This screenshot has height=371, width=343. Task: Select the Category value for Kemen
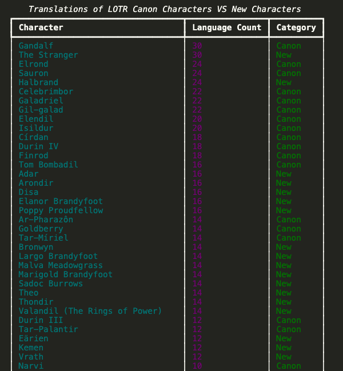[284, 348]
